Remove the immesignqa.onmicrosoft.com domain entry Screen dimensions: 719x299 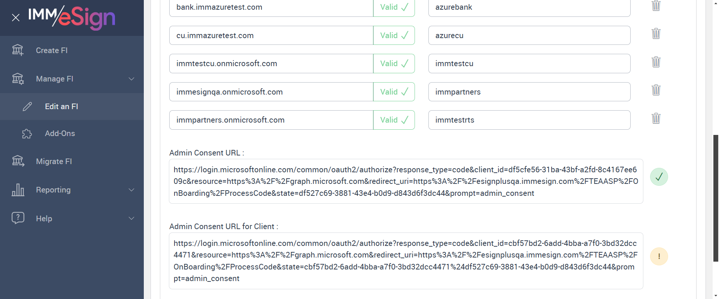point(656,90)
